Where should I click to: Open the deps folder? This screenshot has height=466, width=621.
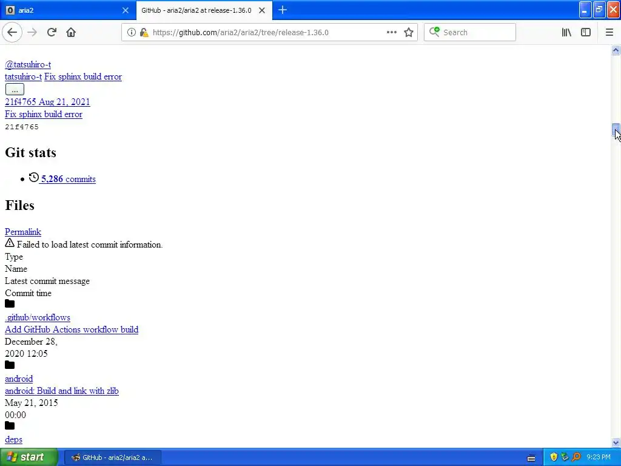(x=13, y=439)
